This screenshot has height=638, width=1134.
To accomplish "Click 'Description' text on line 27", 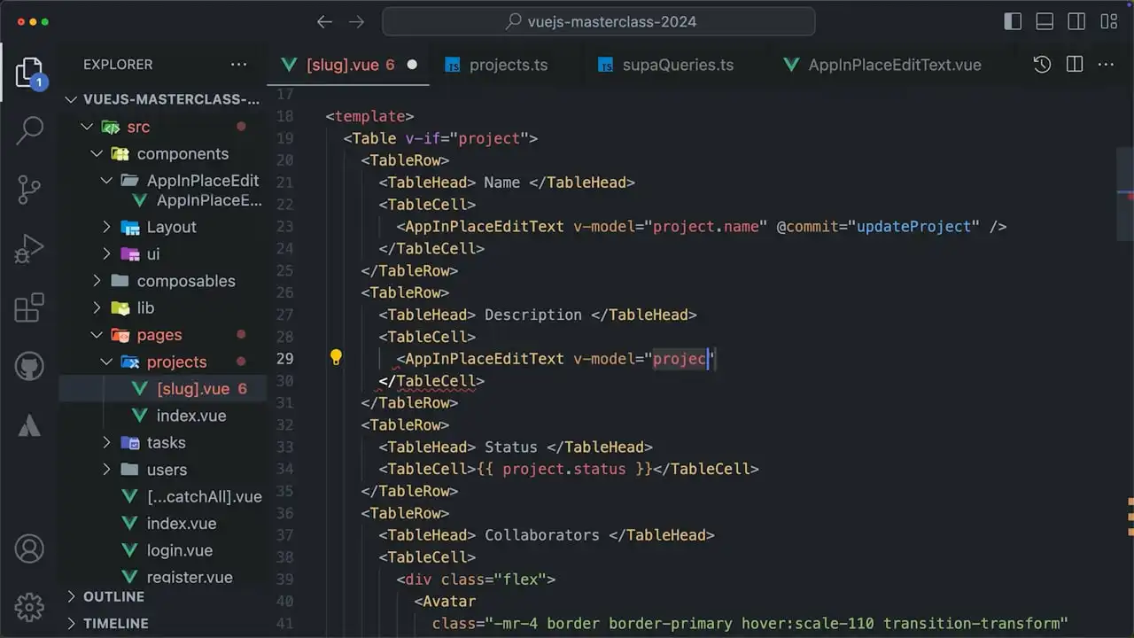I will [533, 315].
